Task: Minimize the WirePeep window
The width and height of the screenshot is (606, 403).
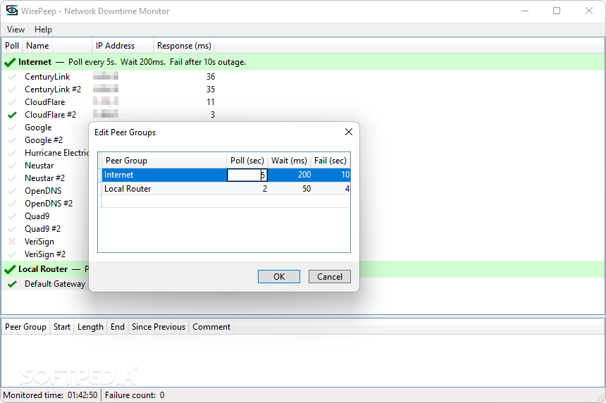Action: (525, 11)
